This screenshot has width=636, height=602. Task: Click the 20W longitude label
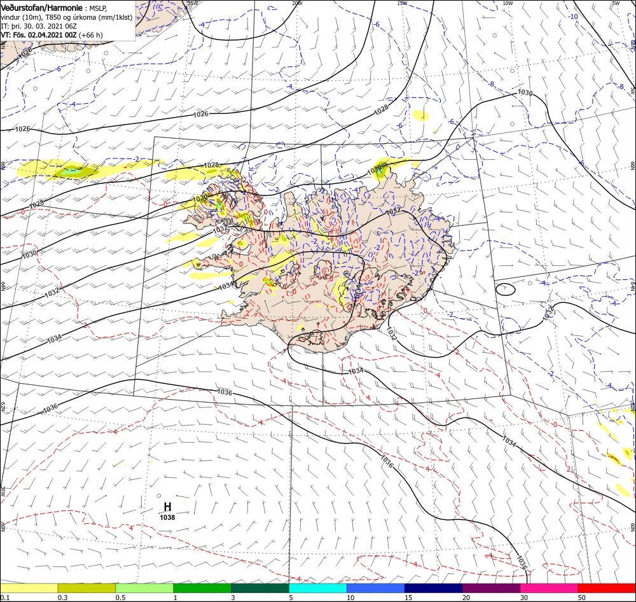[297, 3]
